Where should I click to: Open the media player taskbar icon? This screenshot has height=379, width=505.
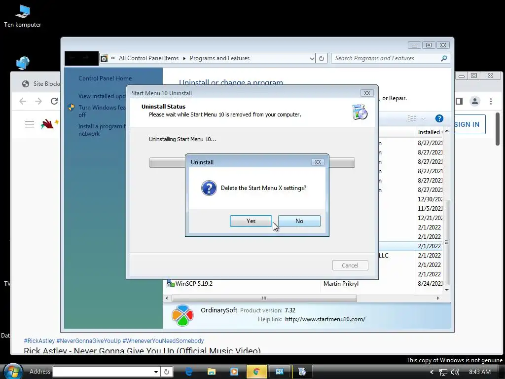tap(234, 372)
